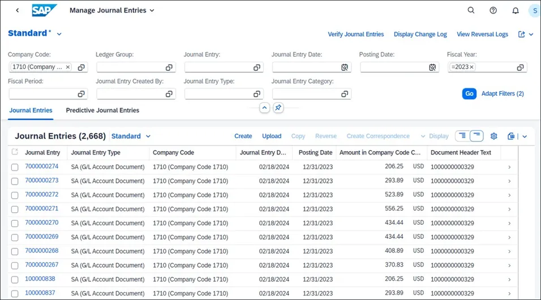Remove the 1710 Company Code token

[68, 67]
